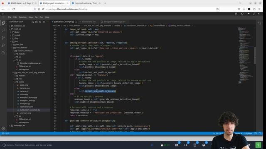Image resolution: width=266 pixels, height=149 pixels.
Task: Open example1_main.py in file tree
Action: tap(28, 101)
